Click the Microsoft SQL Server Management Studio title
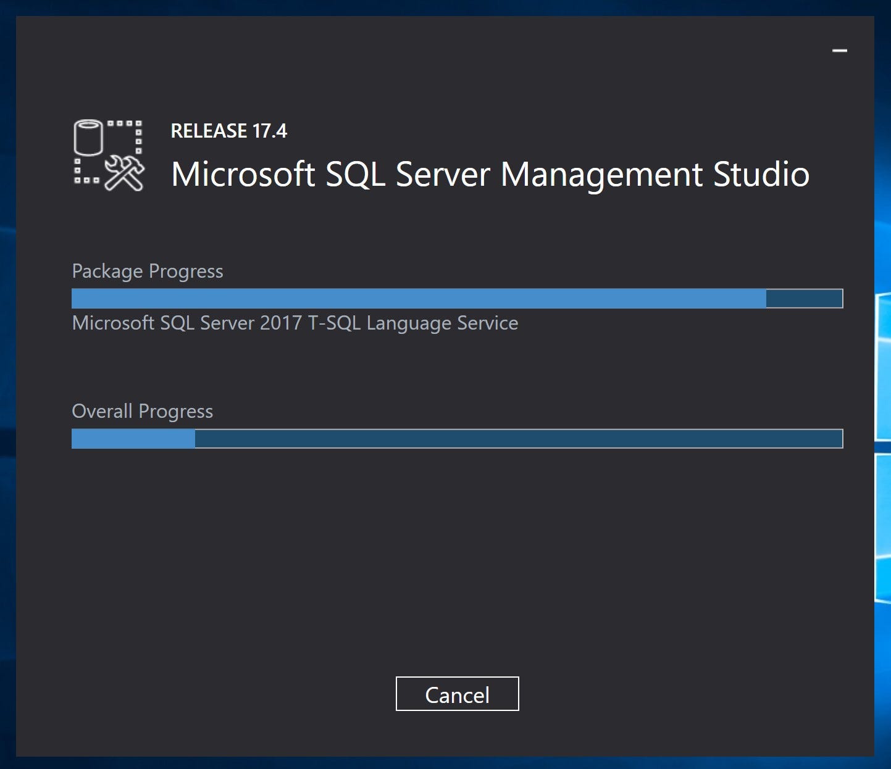 tap(490, 175)
